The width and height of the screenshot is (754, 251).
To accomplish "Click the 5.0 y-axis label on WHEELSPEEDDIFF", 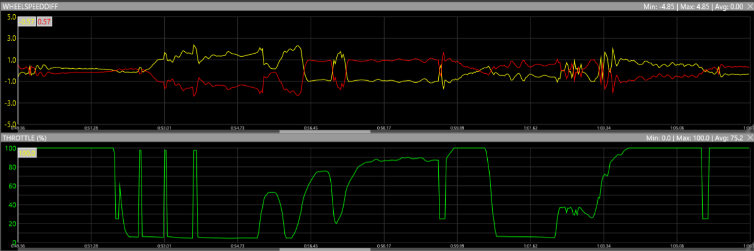I will (12, 17).
